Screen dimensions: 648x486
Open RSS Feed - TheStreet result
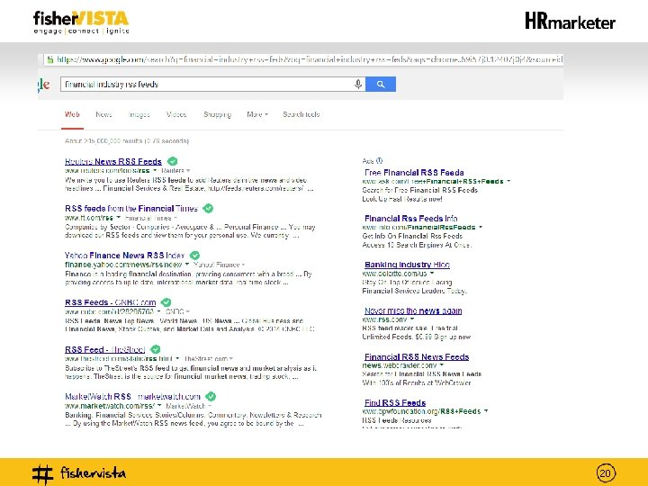[105, 349]
